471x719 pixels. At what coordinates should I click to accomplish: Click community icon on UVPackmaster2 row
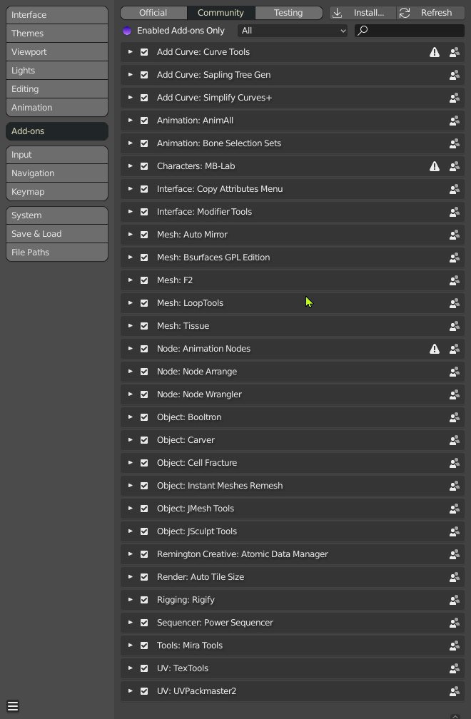point(455,691)
